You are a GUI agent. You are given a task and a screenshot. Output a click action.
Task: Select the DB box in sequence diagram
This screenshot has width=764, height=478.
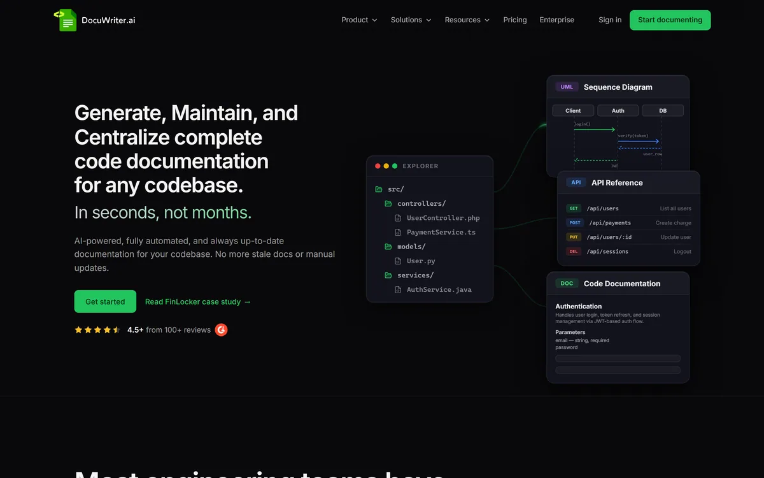tap(663, 110)
